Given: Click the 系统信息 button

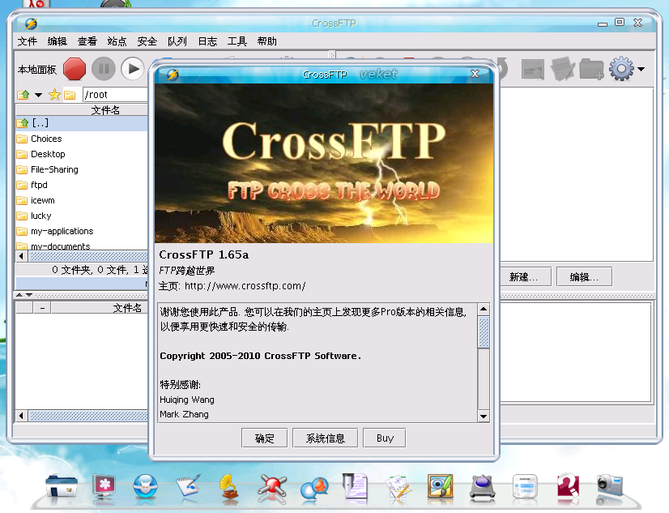Looking at the screenshot, I should pos(325,438).
